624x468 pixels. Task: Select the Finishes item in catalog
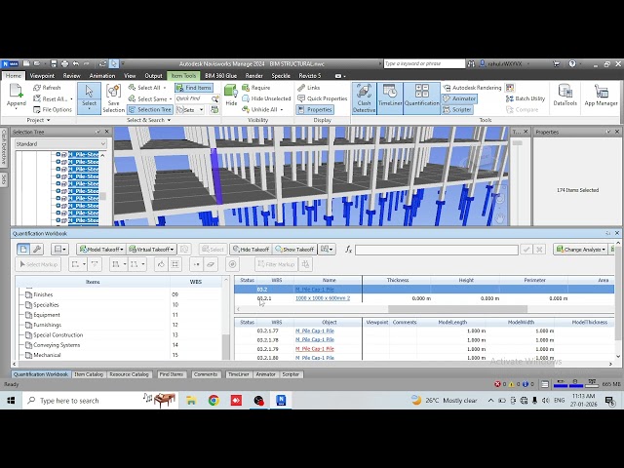[43, 294]
